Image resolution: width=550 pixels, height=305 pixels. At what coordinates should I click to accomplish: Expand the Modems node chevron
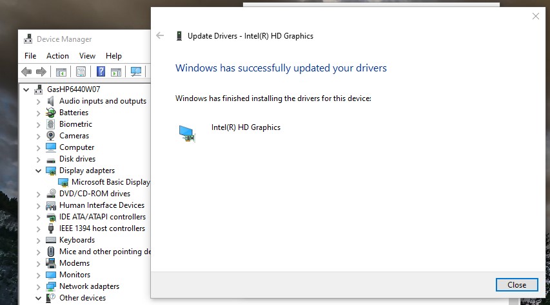(x=38, y=263)
